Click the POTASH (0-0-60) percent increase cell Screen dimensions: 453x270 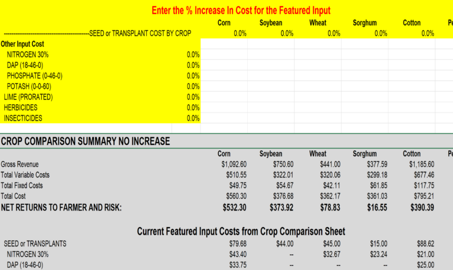[186, 87]
